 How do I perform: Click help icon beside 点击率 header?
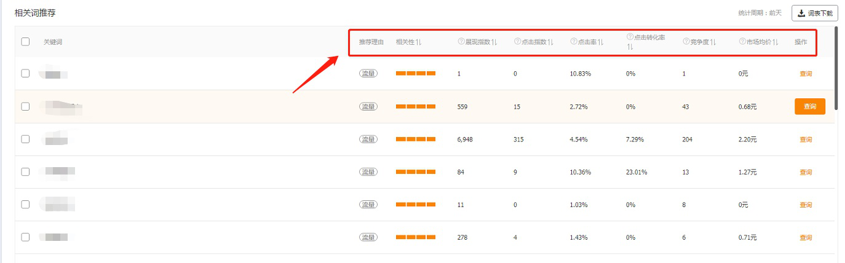point(573,42)
